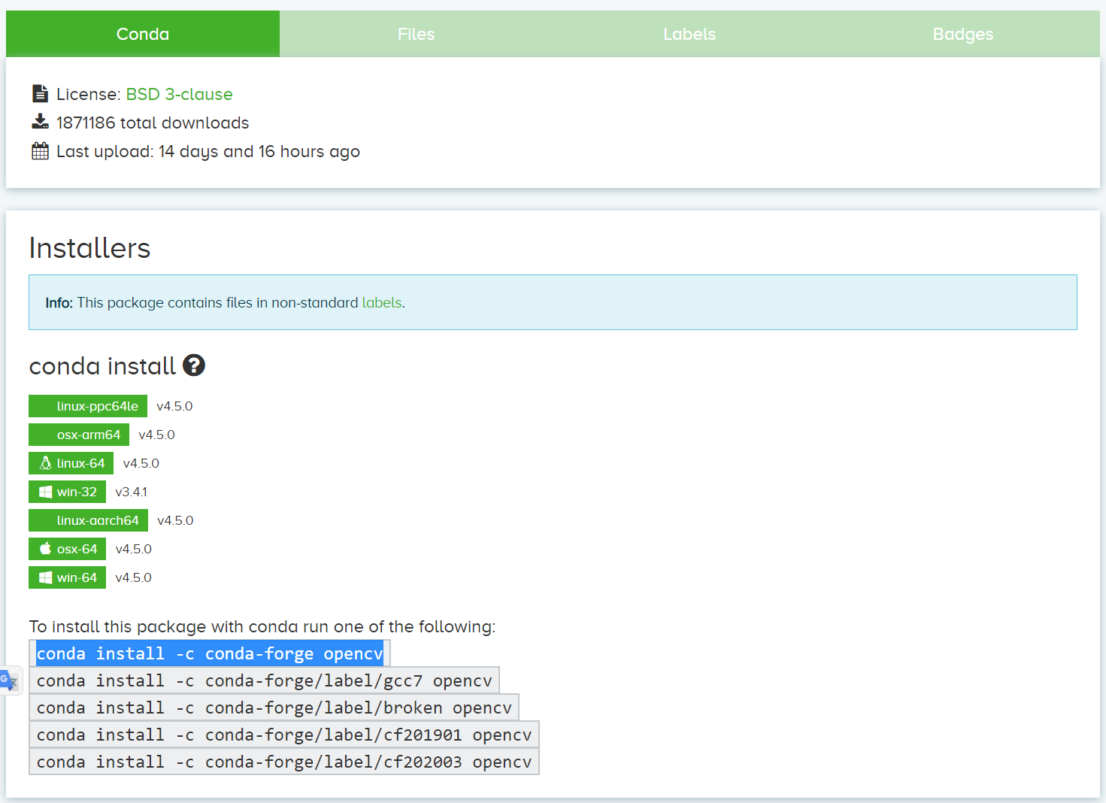Click the gcc7 label install command
The width and height of the screenshot is (1106, 803).
pyautogui.click(x=264, y=680)
